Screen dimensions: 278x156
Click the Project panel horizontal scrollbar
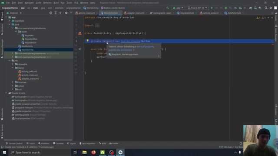tap(38, 140)
